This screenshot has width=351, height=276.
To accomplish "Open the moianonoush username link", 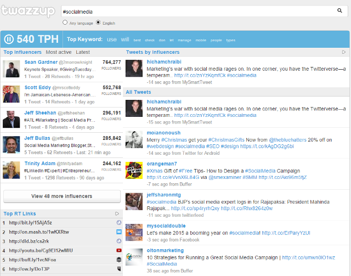I will [163, 133].
